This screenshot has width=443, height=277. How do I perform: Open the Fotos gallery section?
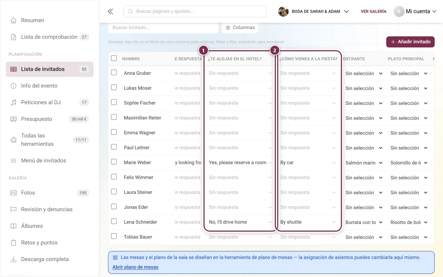pos(50,193)
